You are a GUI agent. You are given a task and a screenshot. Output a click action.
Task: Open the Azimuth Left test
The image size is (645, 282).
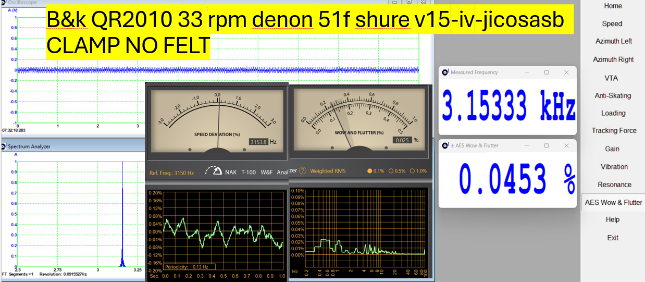coord(613,41)
